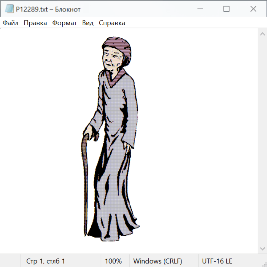Open the Файл menu
267x267 pixels.
point(11,23)
